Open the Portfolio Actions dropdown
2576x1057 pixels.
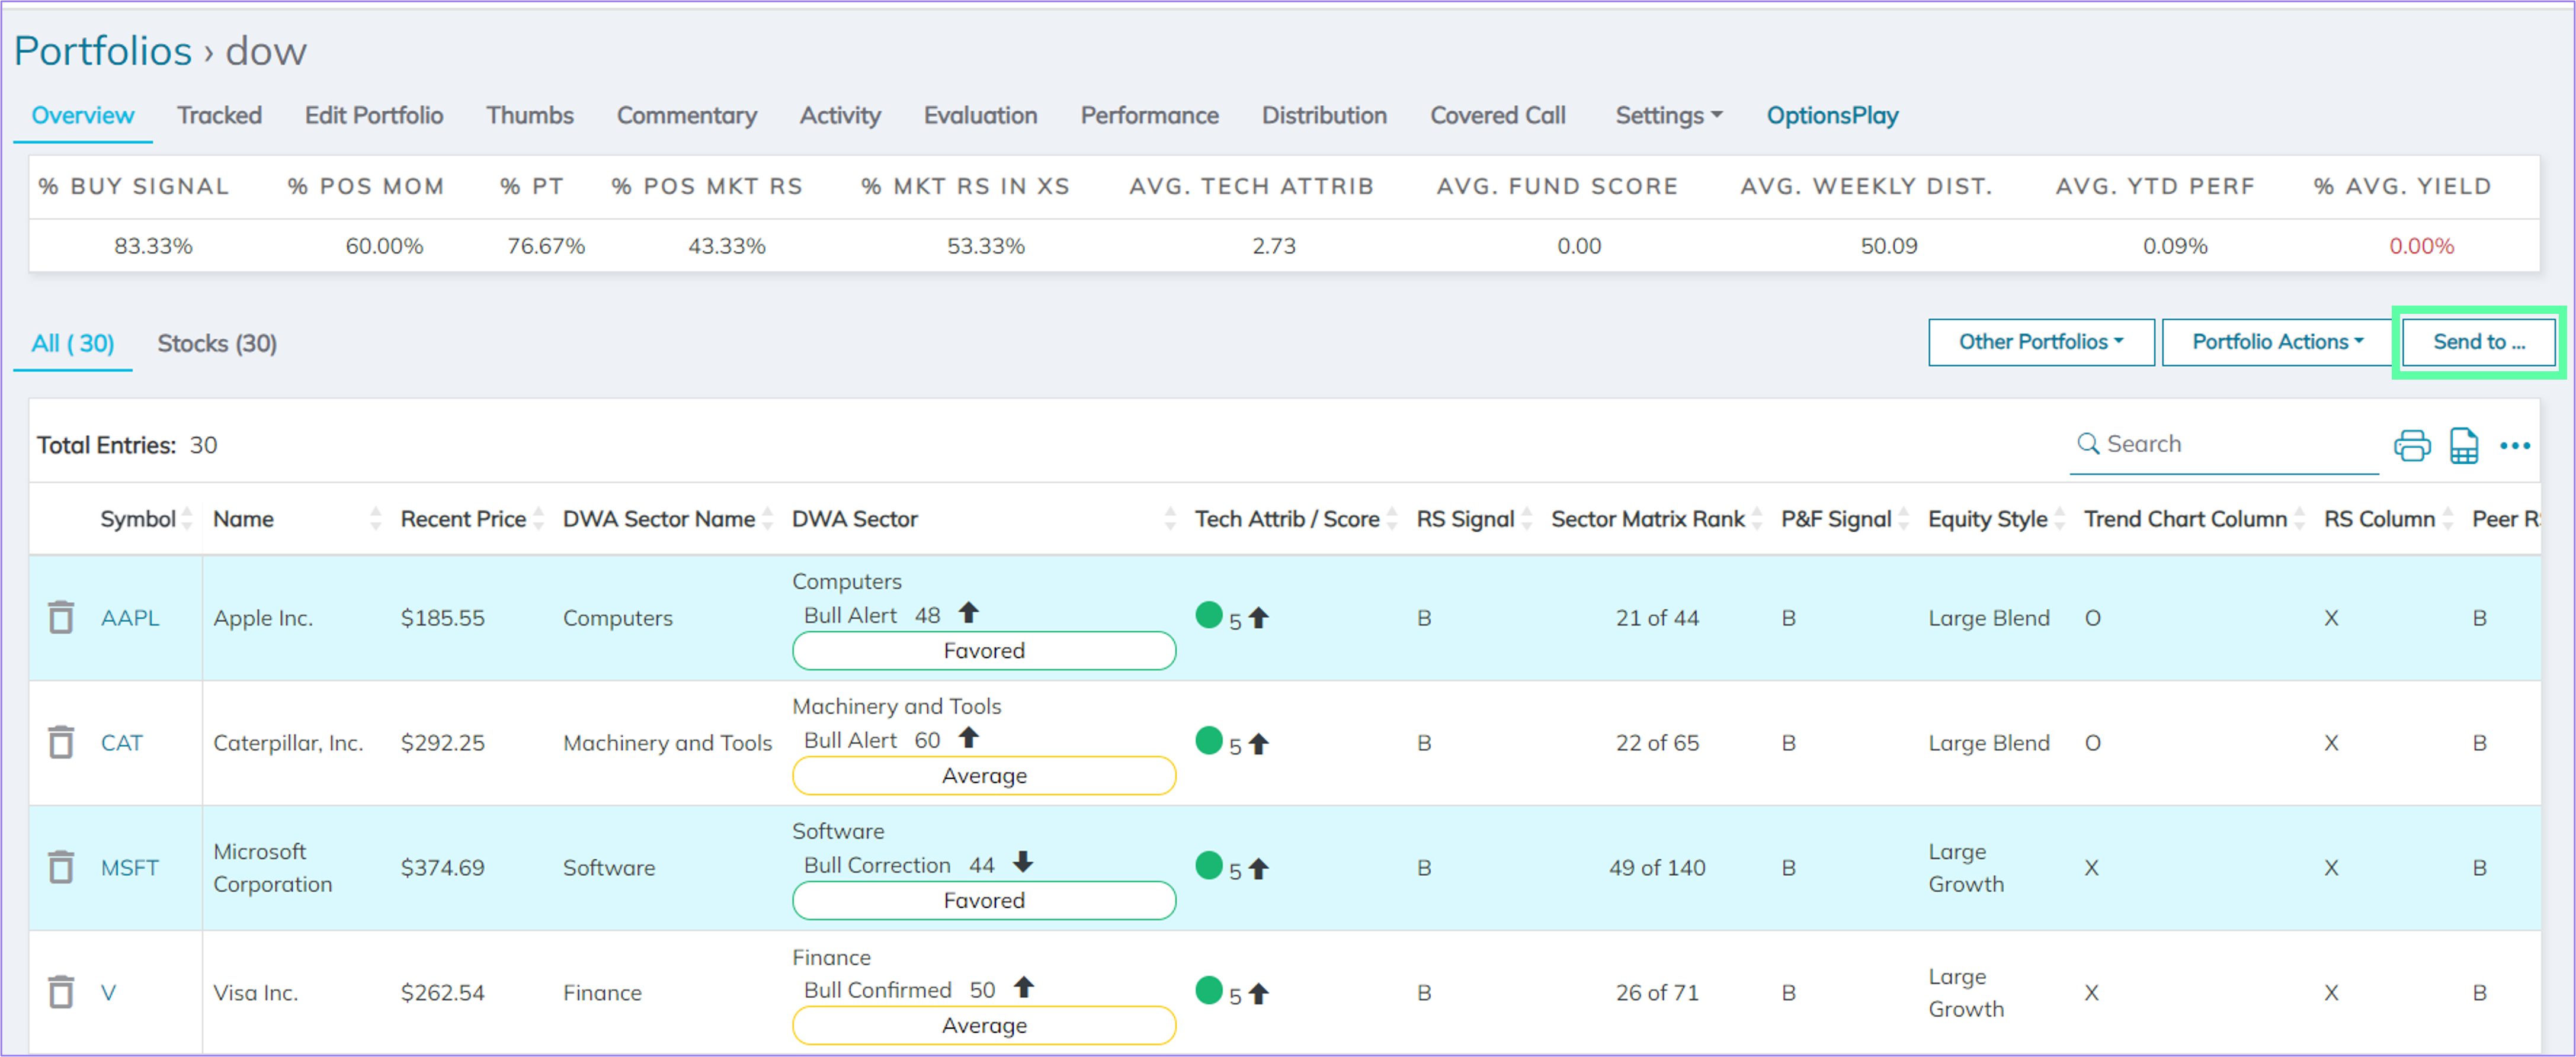(x=2274, y=342)
